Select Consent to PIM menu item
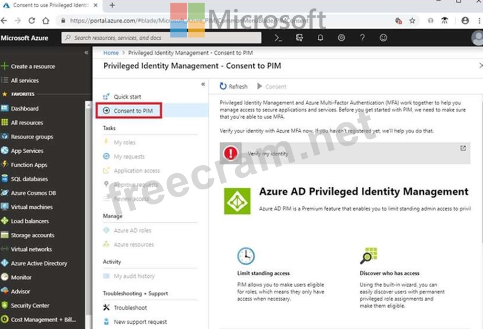 pyautogui.click(x=133, y=110)
